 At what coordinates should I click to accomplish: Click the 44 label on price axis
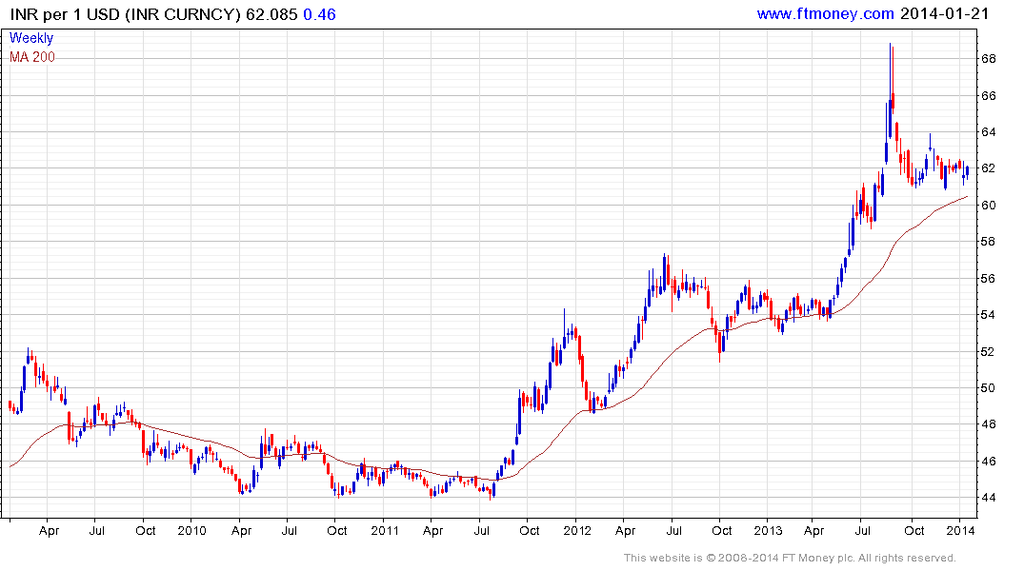(x=988, y=498)
